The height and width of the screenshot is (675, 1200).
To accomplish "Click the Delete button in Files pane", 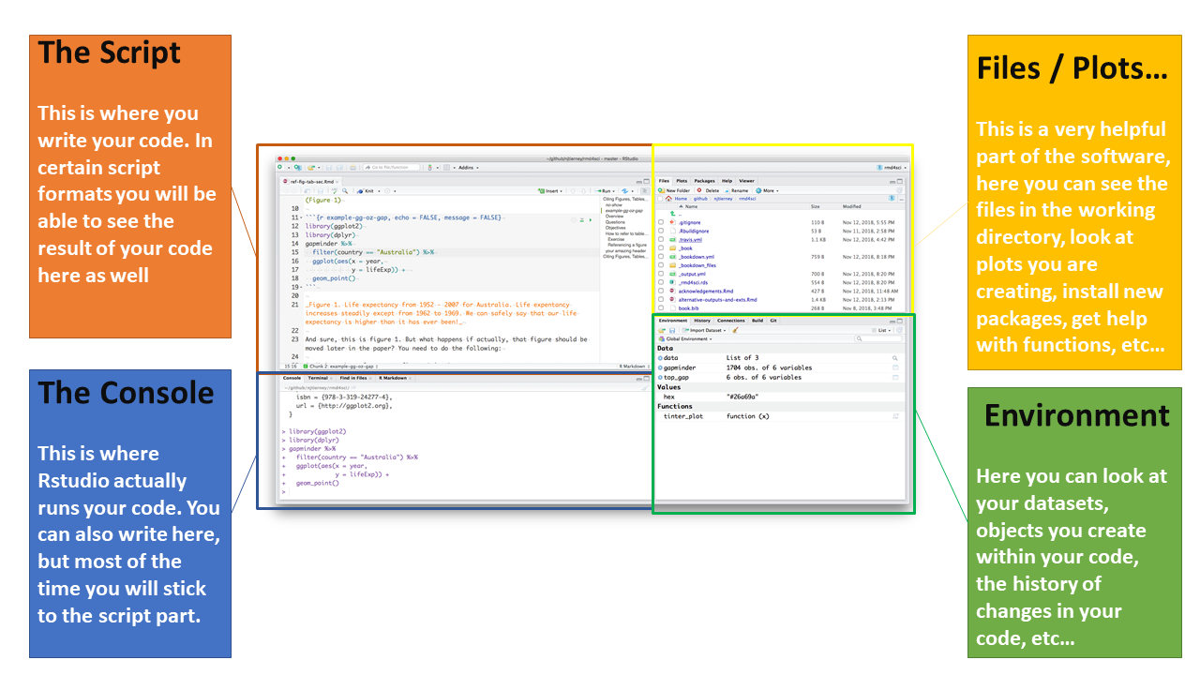I will coord(708,190).
